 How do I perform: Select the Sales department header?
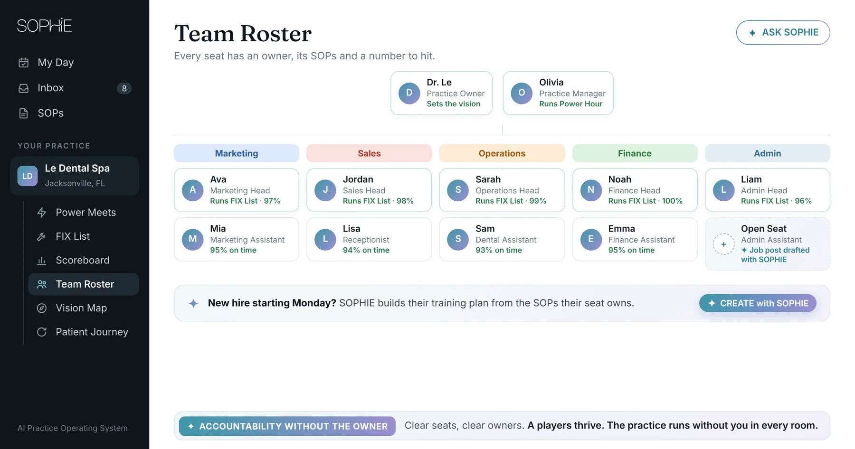(369, 153)
